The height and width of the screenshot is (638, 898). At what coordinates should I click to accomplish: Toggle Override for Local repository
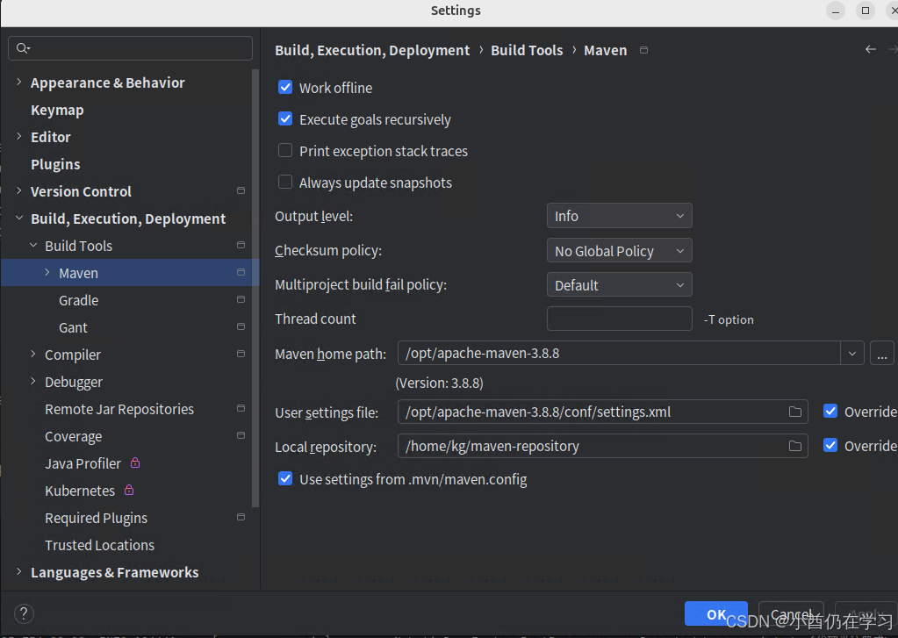[830, 445]
